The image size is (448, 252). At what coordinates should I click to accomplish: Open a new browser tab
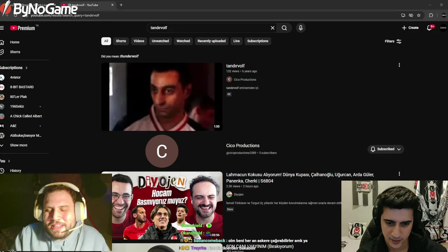pyautogui.click(x=121, y=5)
